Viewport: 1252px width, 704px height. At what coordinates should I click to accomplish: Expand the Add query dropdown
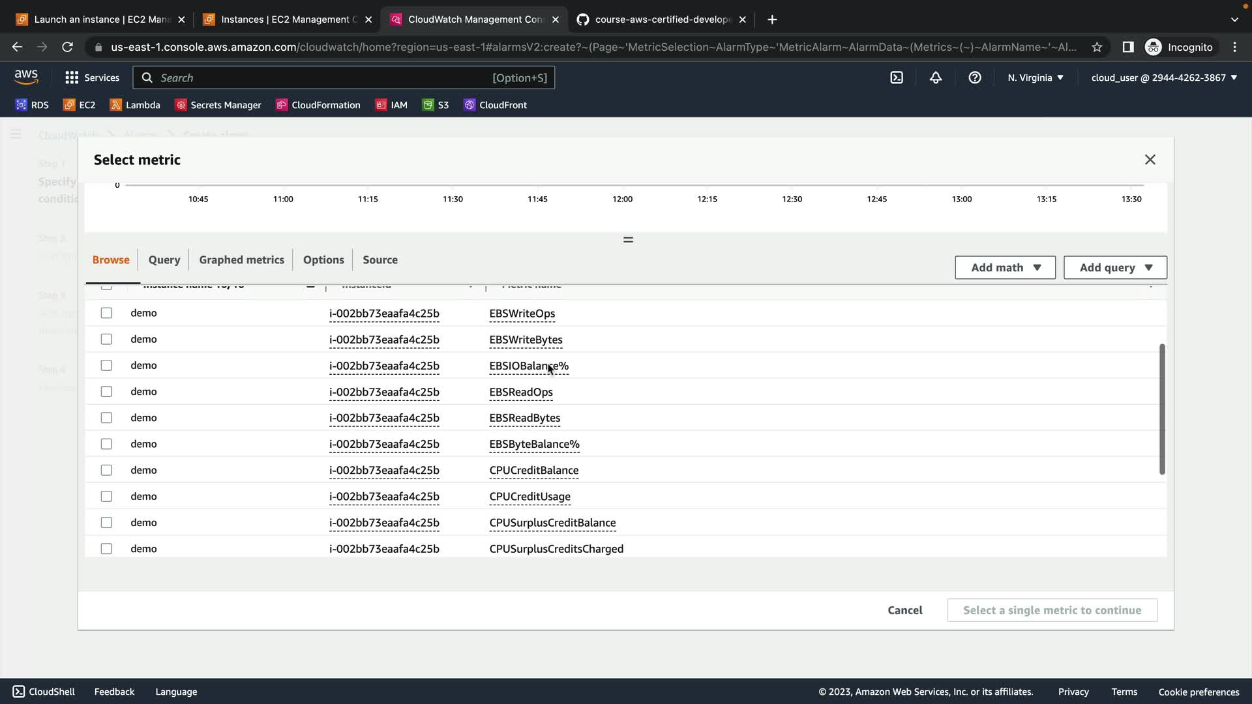click(1115, 267)
